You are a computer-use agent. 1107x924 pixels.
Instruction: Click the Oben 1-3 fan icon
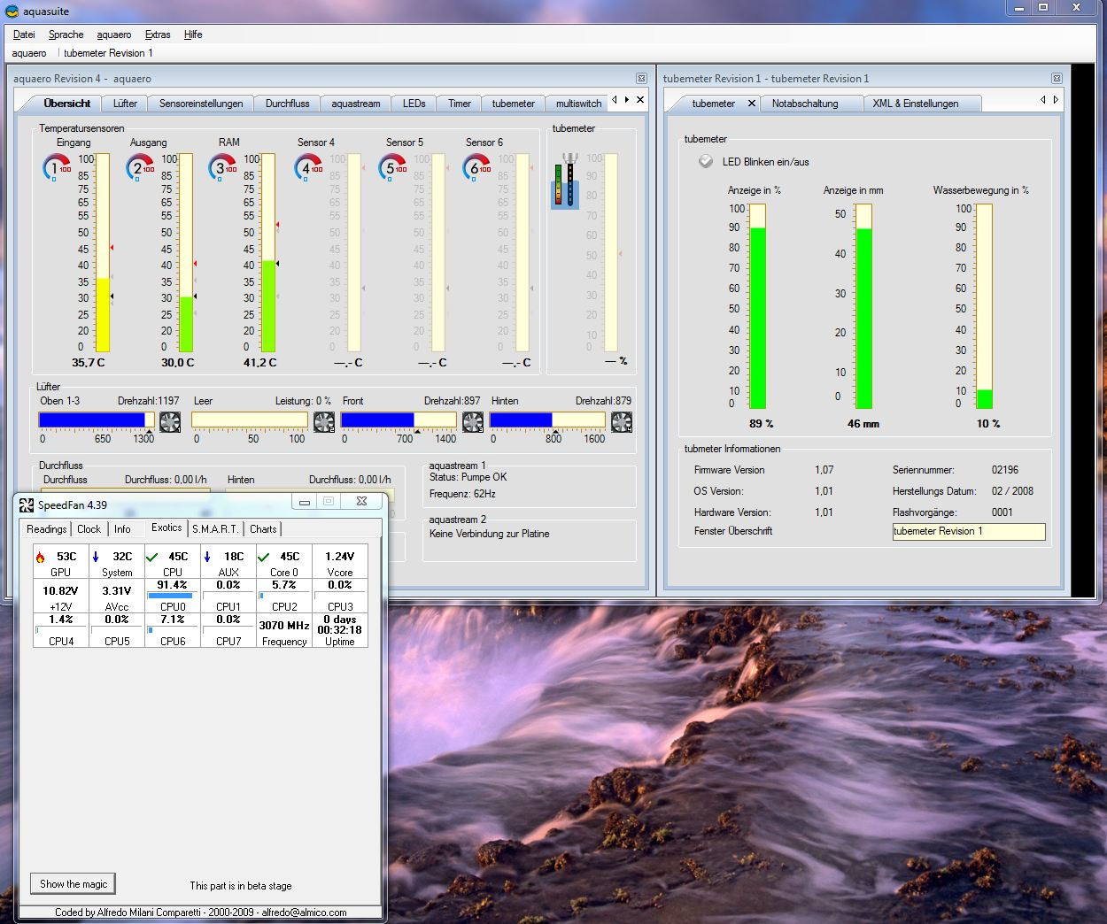click(170, 421)
